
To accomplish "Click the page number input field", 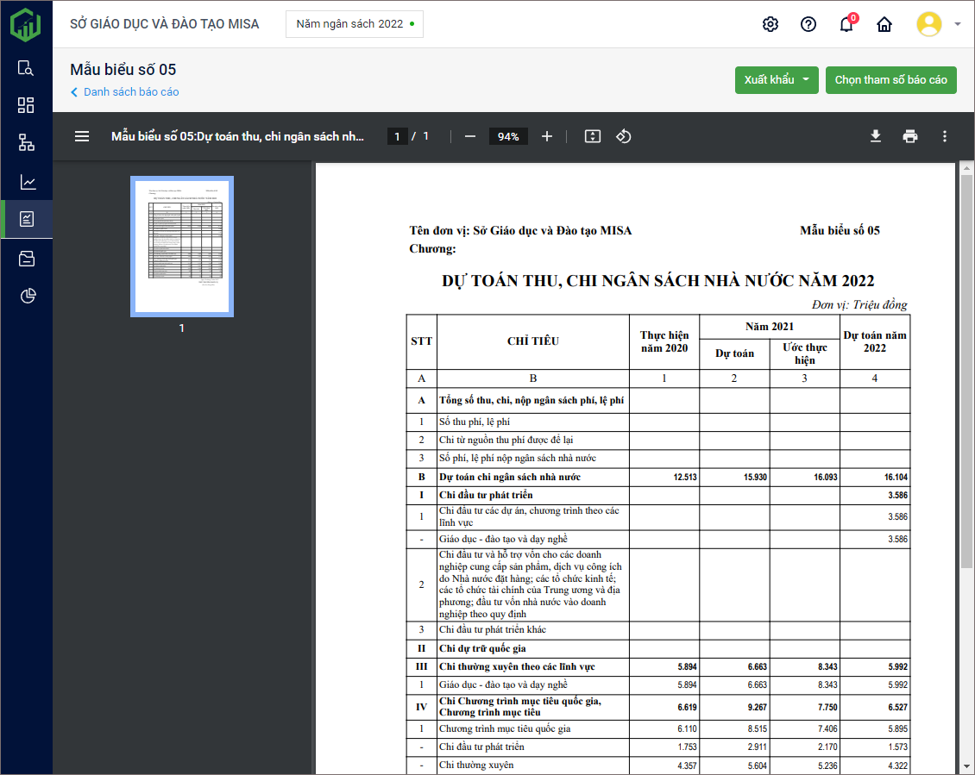I will tap(397, 136).
